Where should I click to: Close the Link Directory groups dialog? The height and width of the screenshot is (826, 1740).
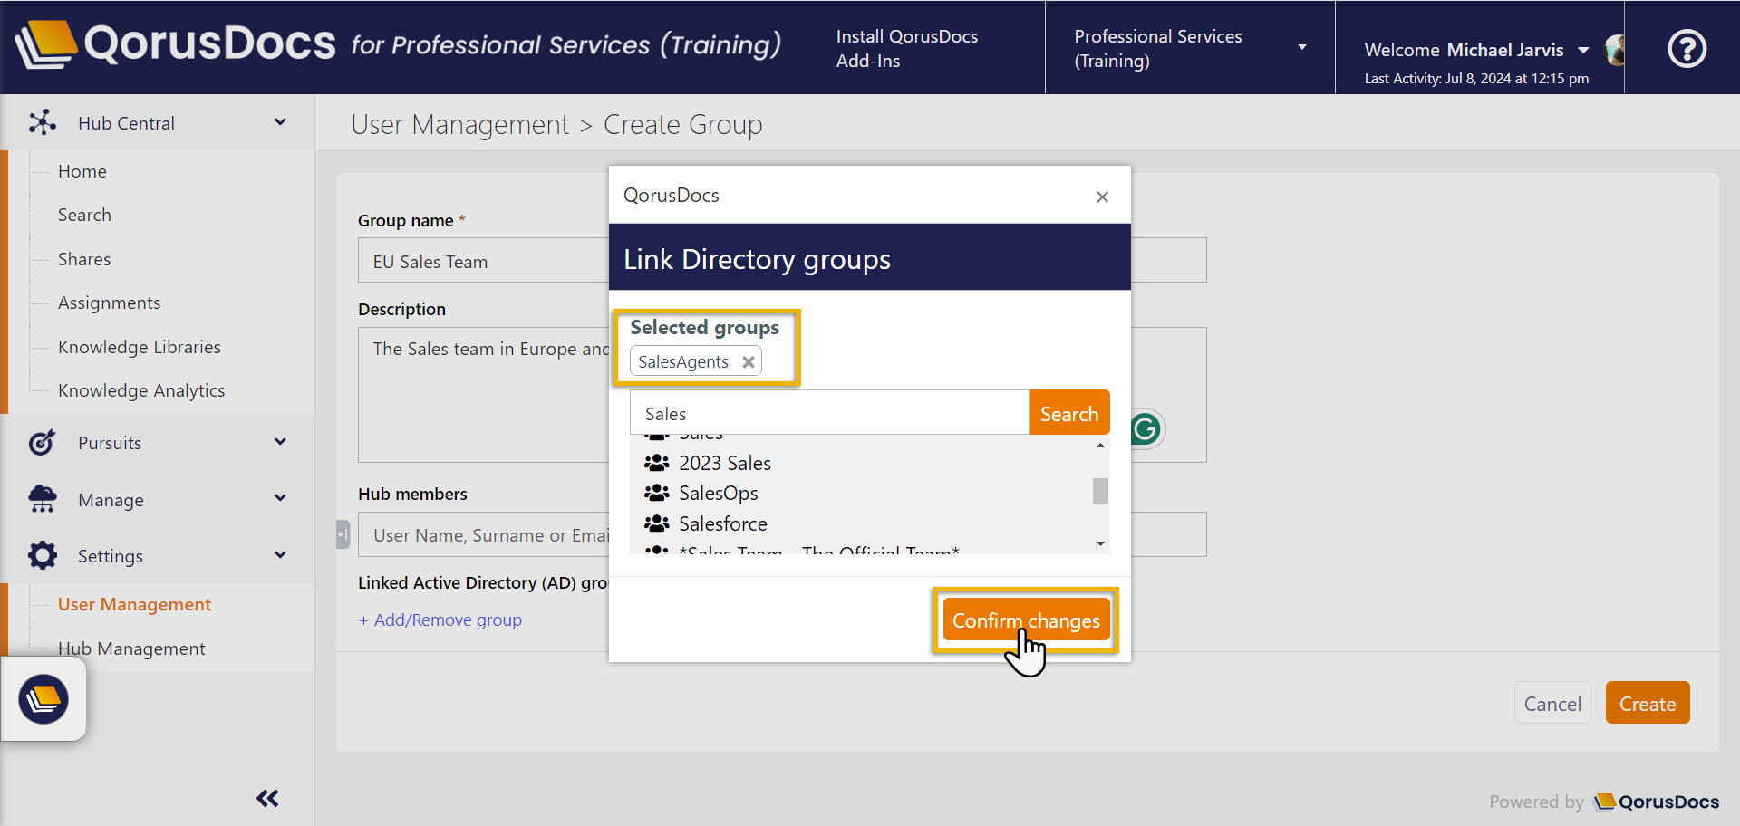(1102, 197)
